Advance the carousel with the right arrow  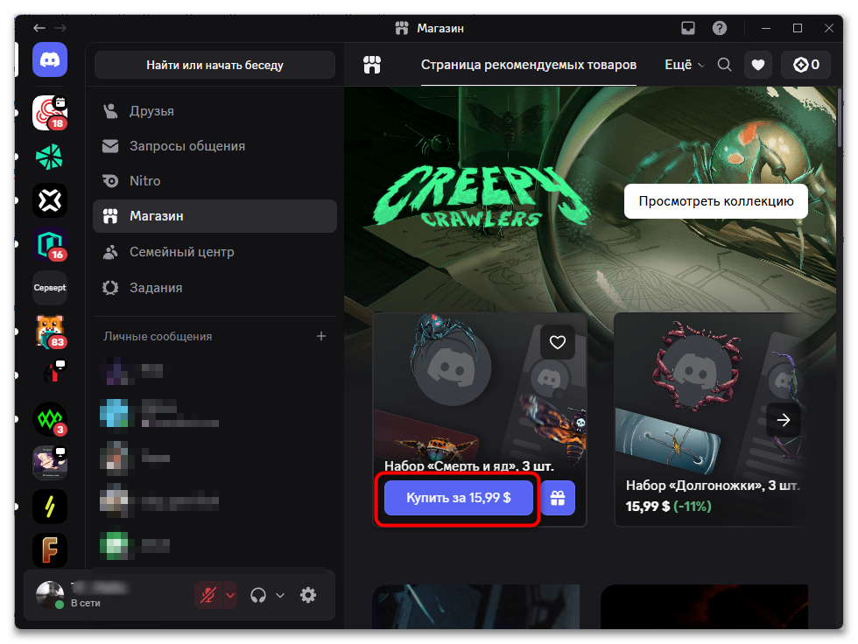tap(784, 420)
